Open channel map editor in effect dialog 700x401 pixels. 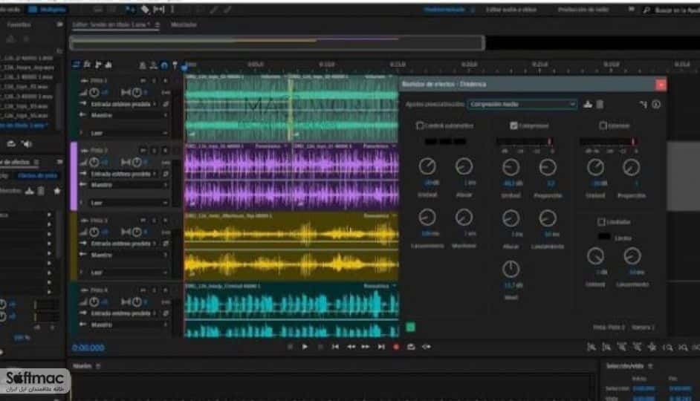pyautogui.click(x=643, y=105)
